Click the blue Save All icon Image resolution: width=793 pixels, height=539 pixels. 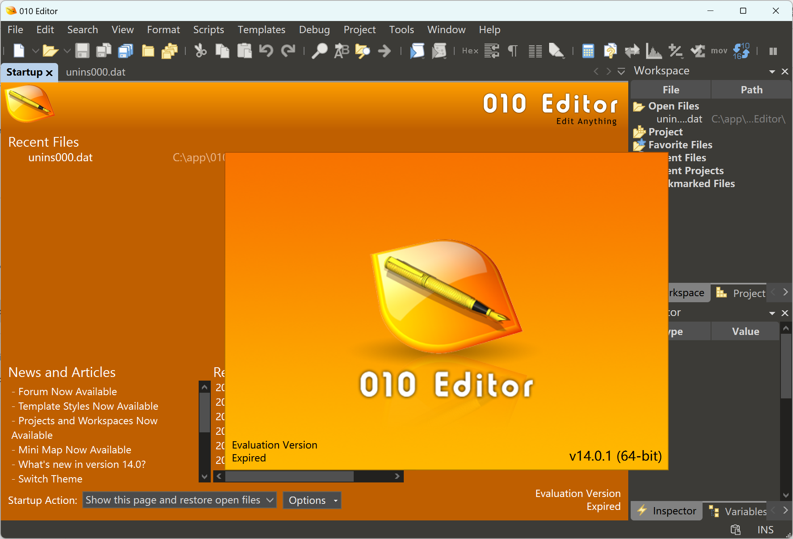[126, 51]
